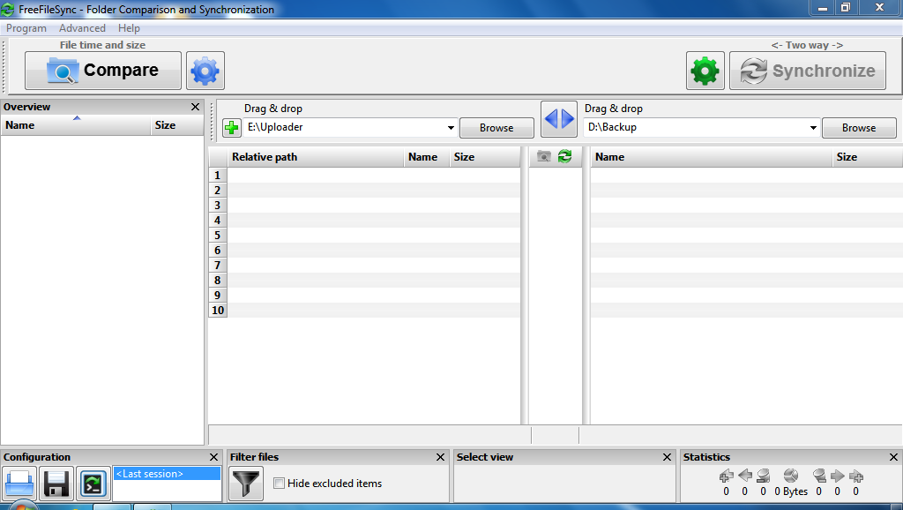The height and width of the screenshot is (510, 903).
Task: Click delete left statistics icon
Action: [763, 476]
